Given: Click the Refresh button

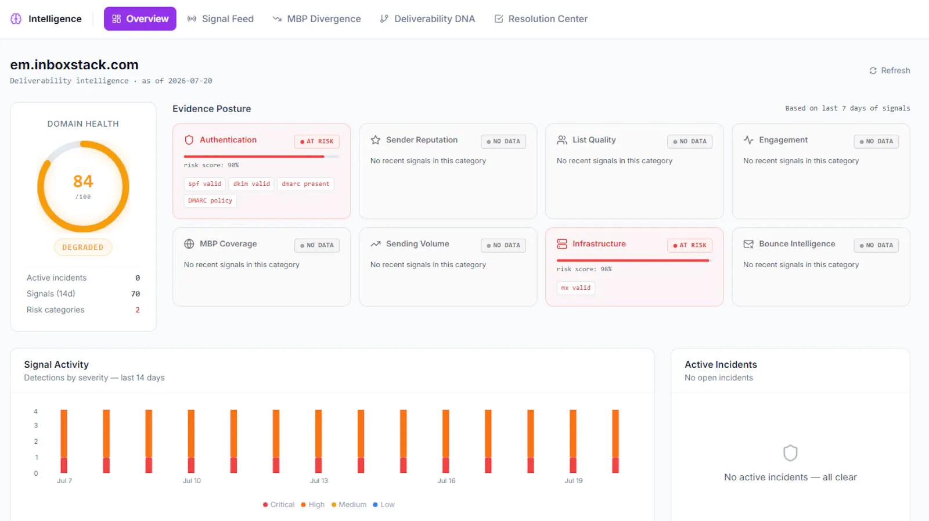Looking at the screenshot, I should [x=890, y=70].
